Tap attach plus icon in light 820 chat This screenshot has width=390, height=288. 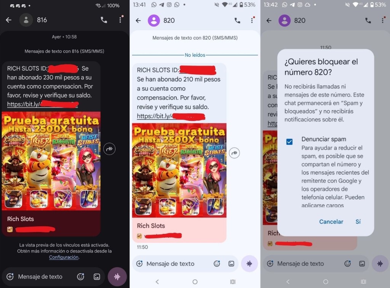point(139,264)
